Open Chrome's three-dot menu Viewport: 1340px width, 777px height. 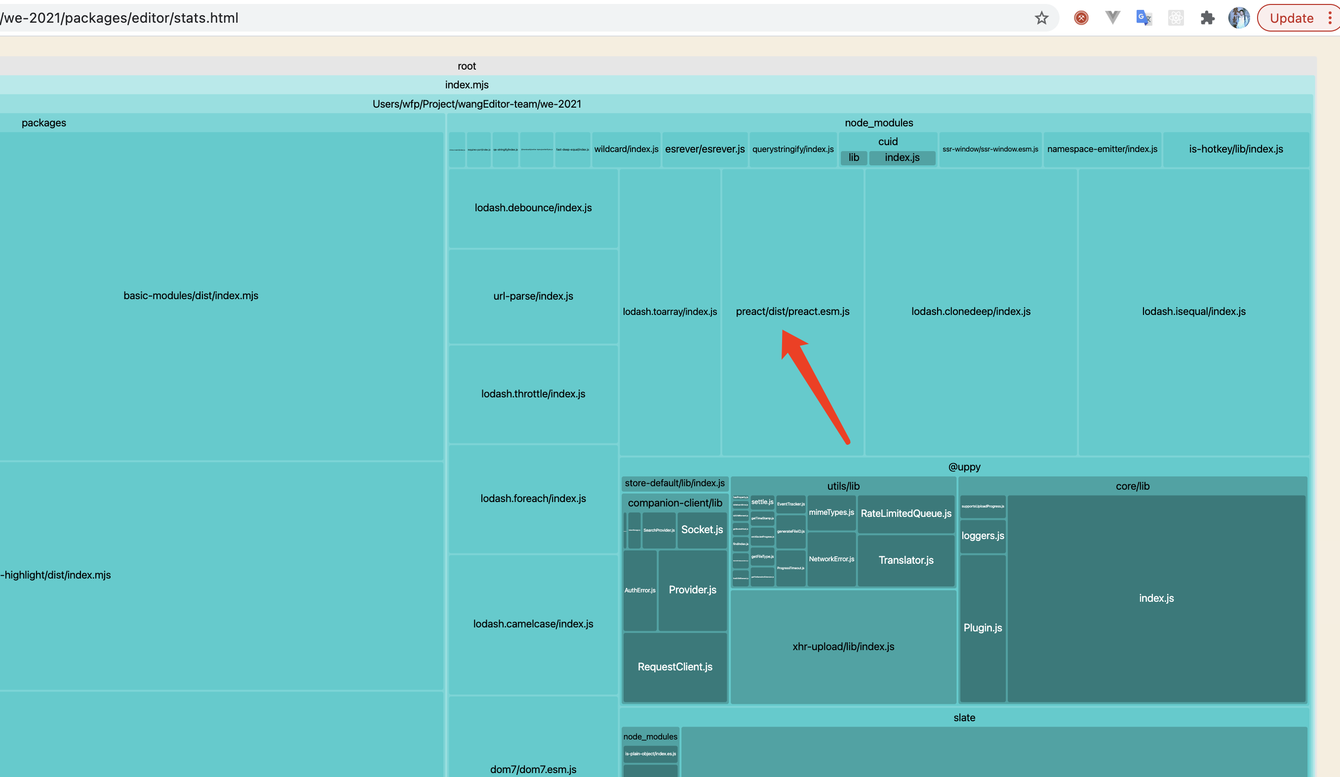point(1330,18)
